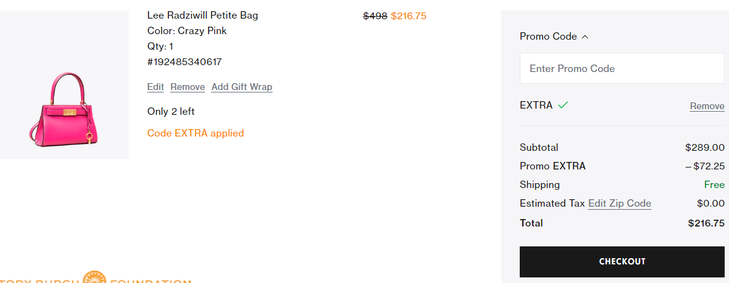Focus the Enter Promo Code field
Image resolution: width=729 pixels, height=283 pixels.
pos(622,68)
